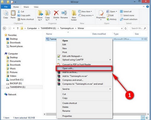This screenshot has width=151, height=120.
Task: Choose Open with... in context menu
Action: coord(84,68)
